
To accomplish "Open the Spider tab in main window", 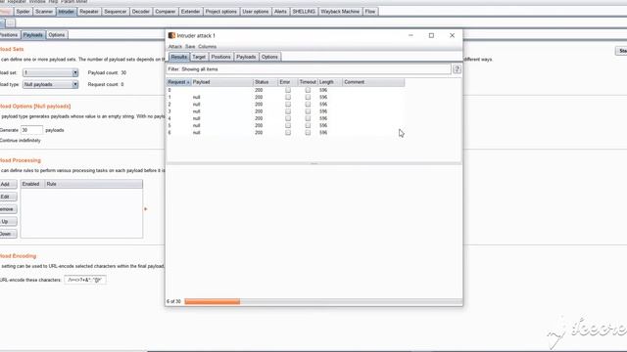I will pos(23,12).
